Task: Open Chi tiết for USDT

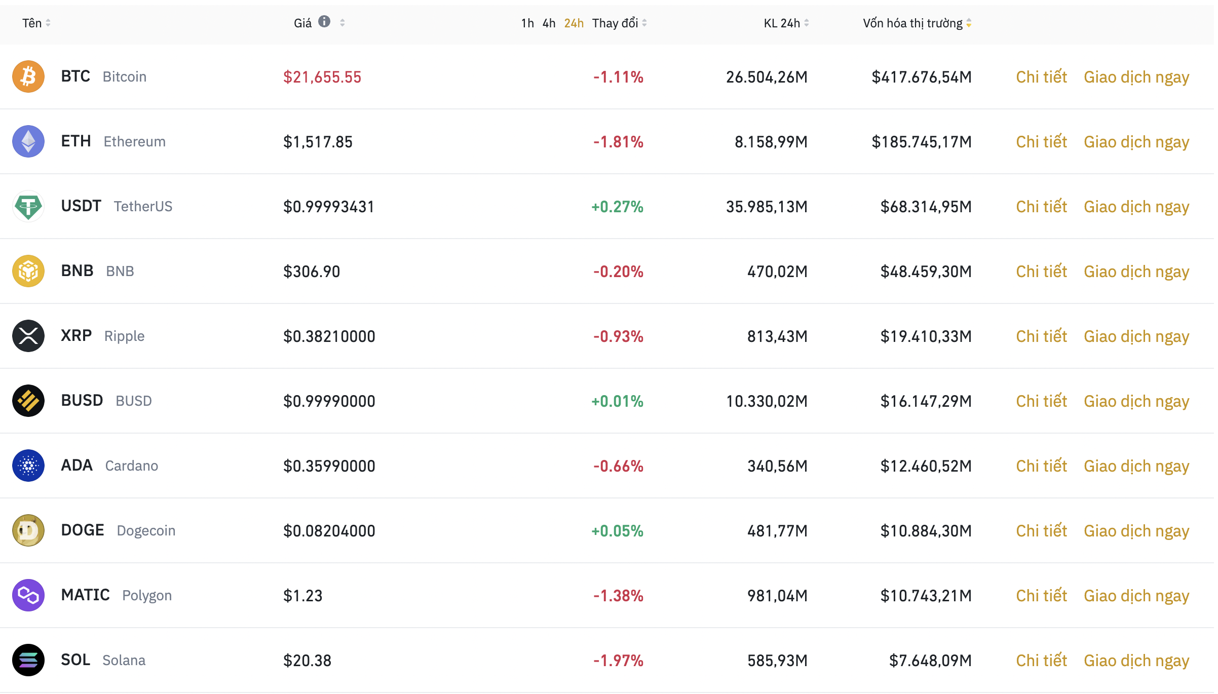Action: (x=1042, y=207)
